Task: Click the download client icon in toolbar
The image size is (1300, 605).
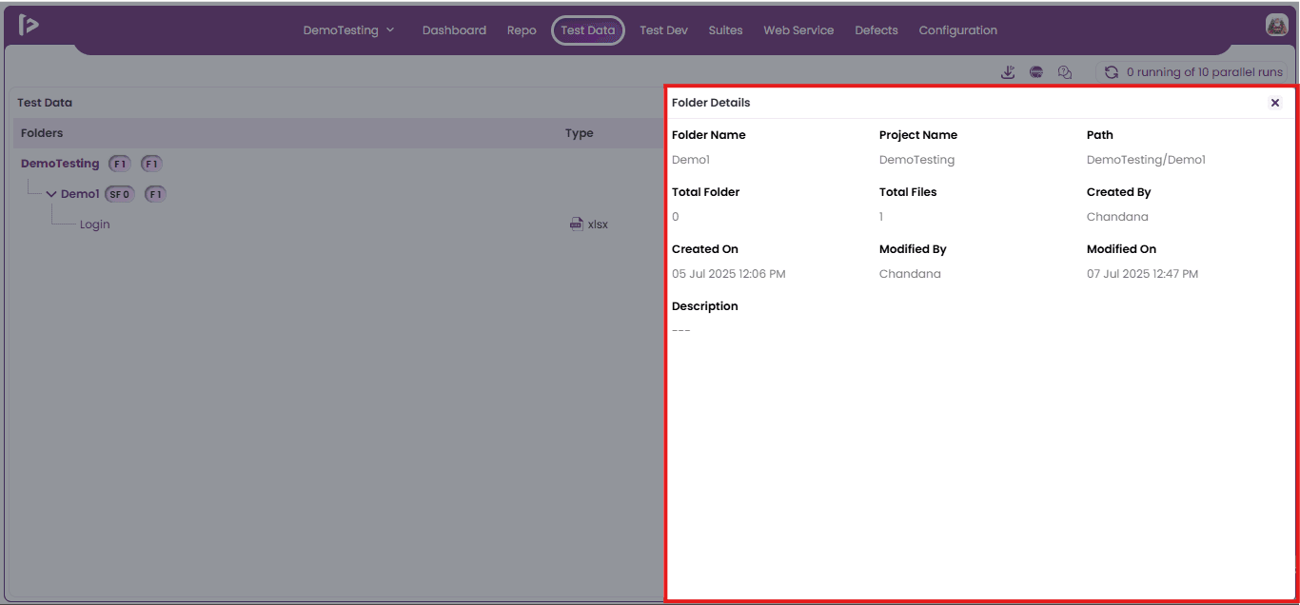Action: [x=1009, y=72]
